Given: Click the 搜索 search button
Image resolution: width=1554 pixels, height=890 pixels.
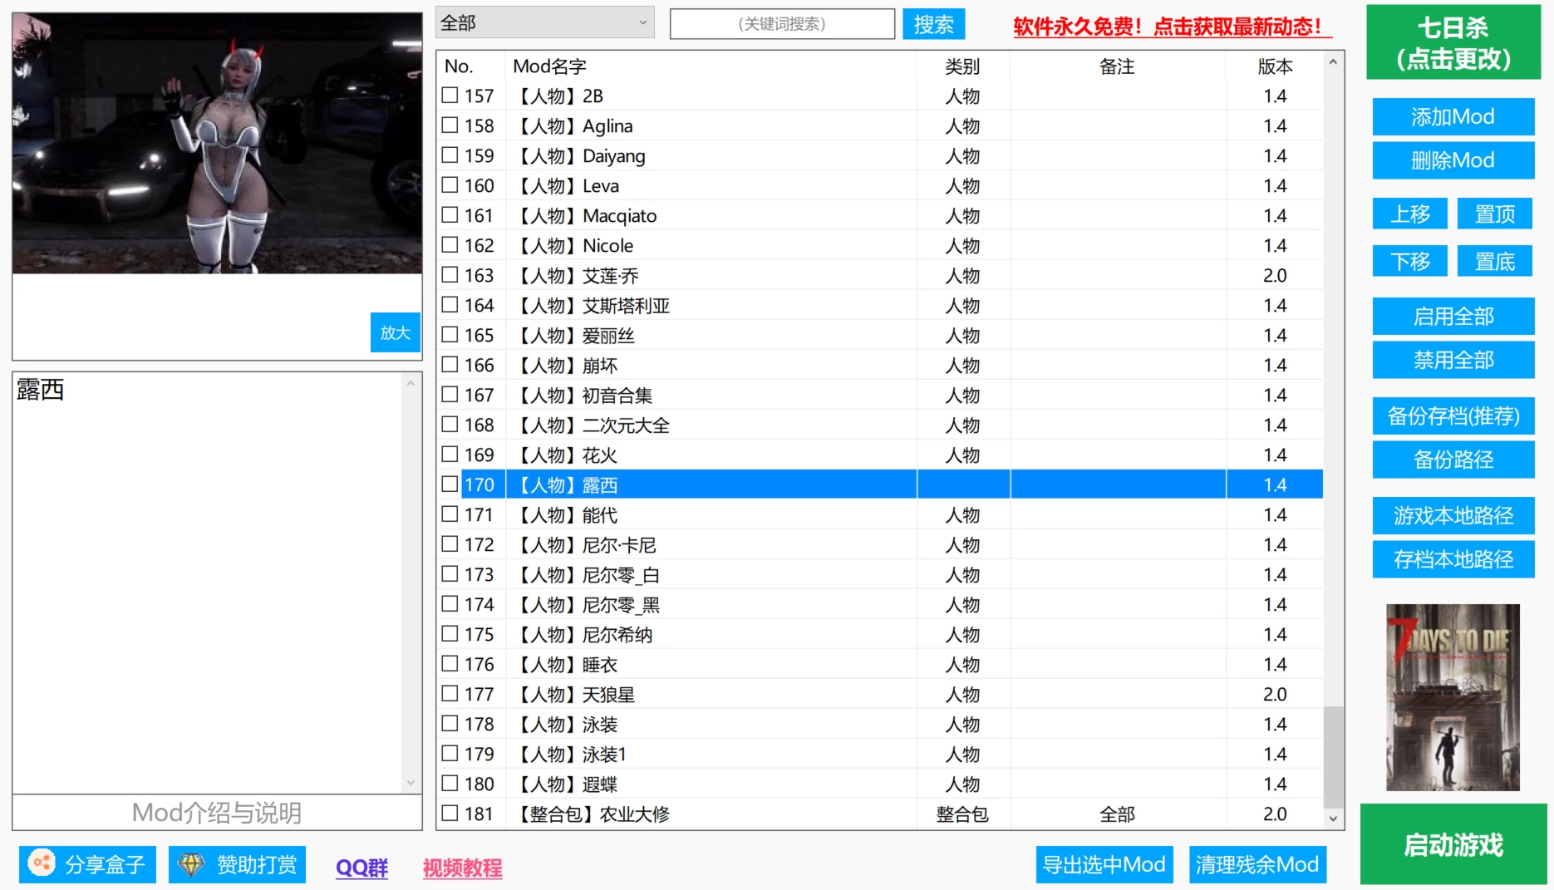Looking at the screenshot, I should (x=934, y=24).
